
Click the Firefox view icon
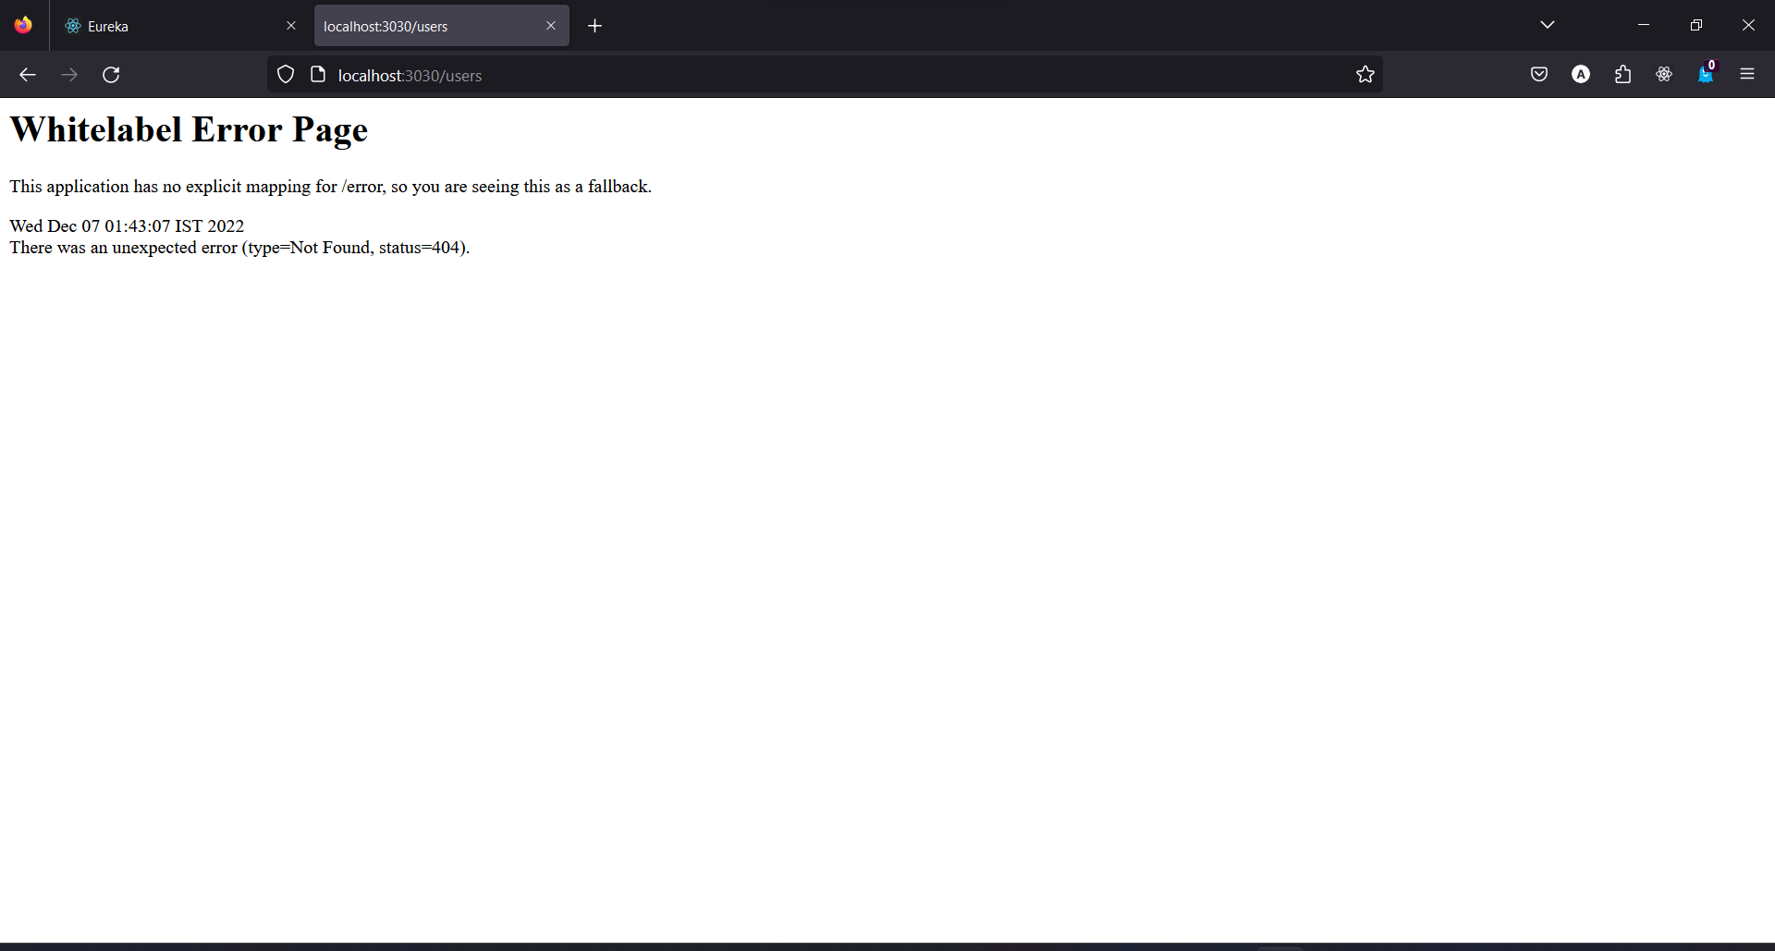[23, 25]
